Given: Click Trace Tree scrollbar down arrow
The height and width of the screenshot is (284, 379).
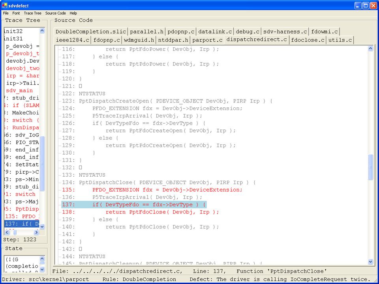Looking at the screenshot, I should pyautogui.click(x=42, y=226).
